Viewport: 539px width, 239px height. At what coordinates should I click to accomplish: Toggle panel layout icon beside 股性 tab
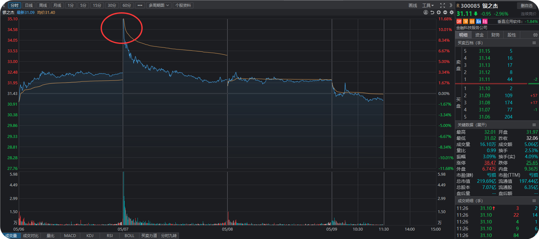tap(535, 35)
